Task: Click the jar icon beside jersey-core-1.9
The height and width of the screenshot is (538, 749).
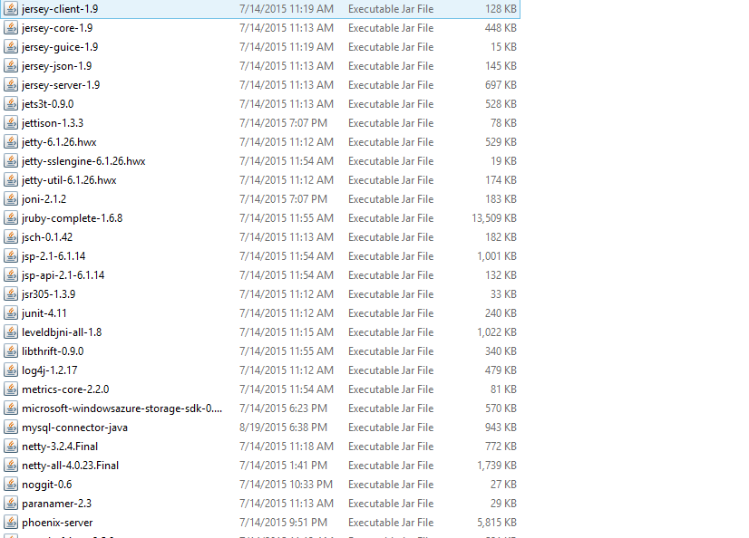Action: coord(11,28)
